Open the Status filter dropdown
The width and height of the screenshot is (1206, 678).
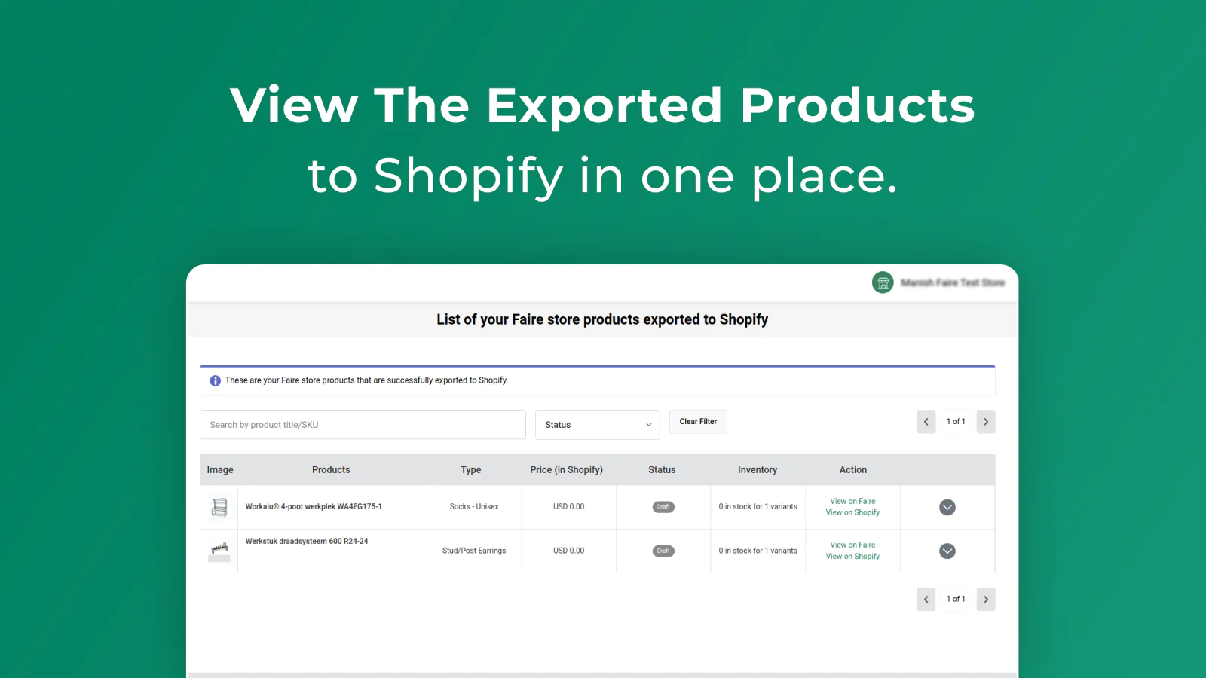coord(598,425)
